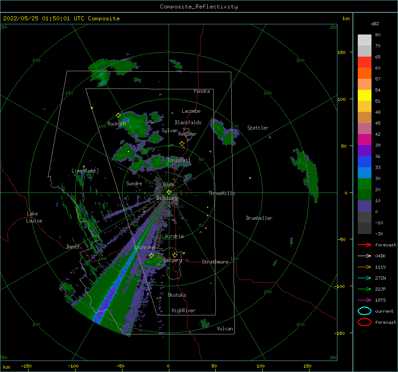Click the yellow diamond marker near Cochrane
Image resolution: width=398 pixels, height=372 pixels.
[x=151, y=255]
